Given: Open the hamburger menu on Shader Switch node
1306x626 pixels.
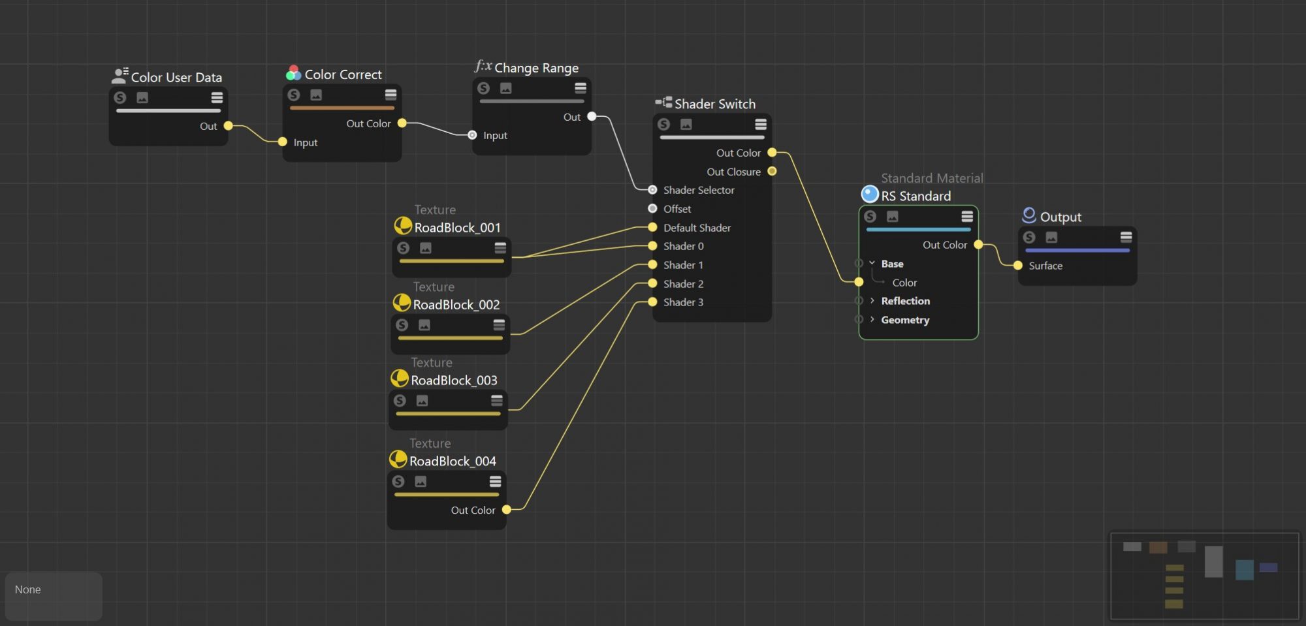Looking at the screenshot, I should click(x=760, y=124).
